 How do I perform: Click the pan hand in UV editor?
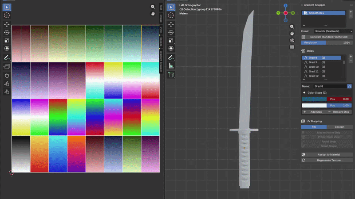pyautogui.click(x=153, y=14)
